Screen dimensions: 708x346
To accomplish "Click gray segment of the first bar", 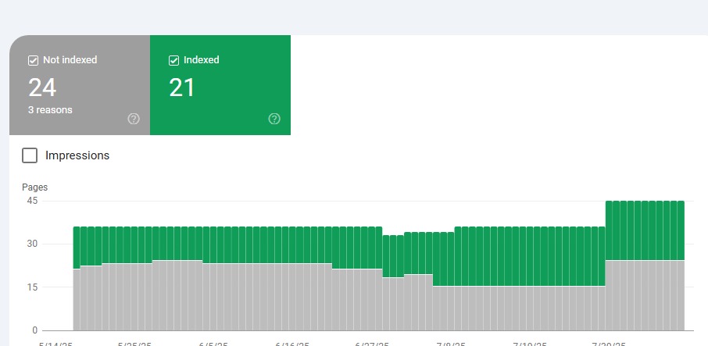I will point(77,299).
